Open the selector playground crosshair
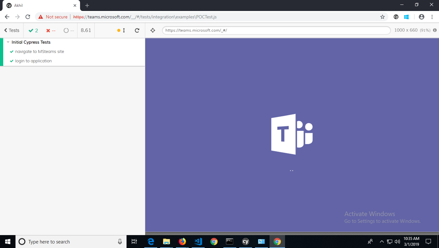 point(153,30)
